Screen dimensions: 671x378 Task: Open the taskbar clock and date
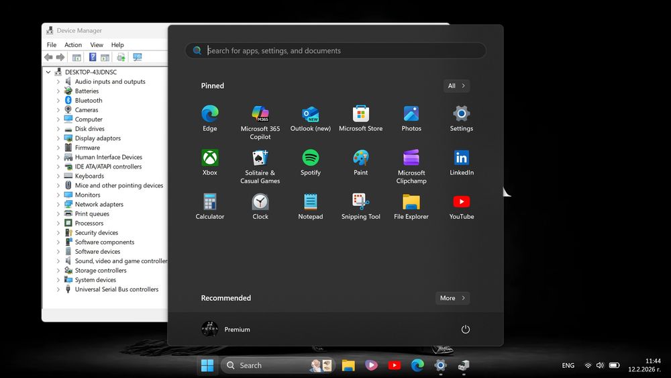(644, 365)
